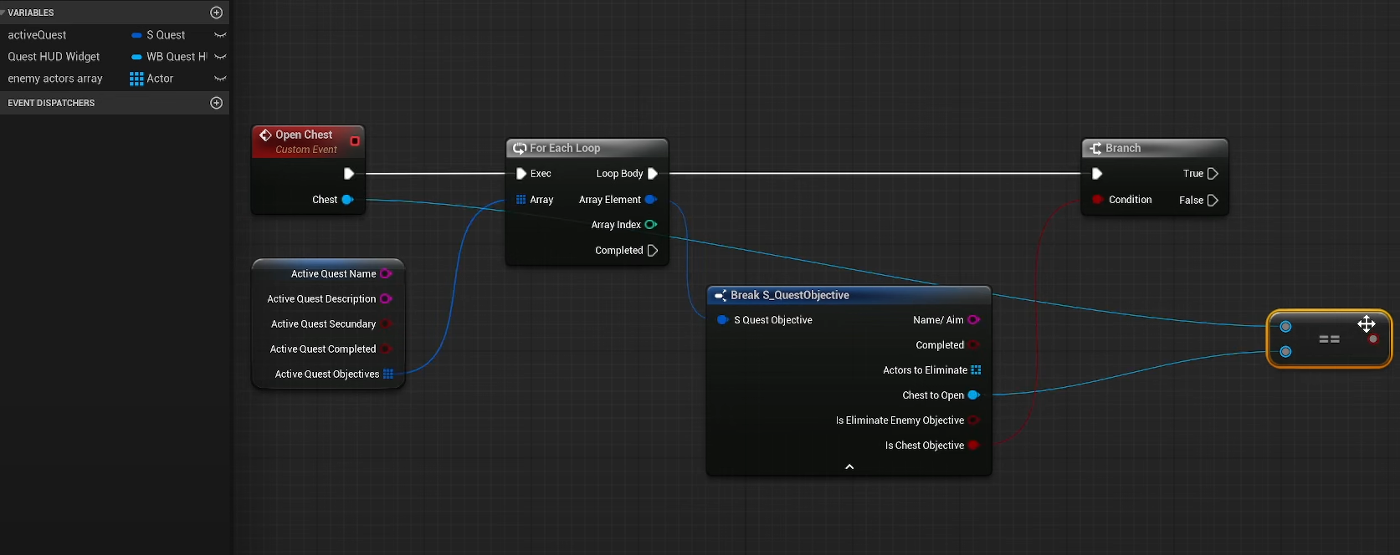Click the Actors to Eliminate array pin

coord(976,370)
